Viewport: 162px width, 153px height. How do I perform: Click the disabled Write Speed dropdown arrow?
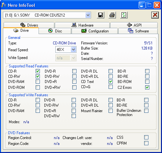point(74,58)
